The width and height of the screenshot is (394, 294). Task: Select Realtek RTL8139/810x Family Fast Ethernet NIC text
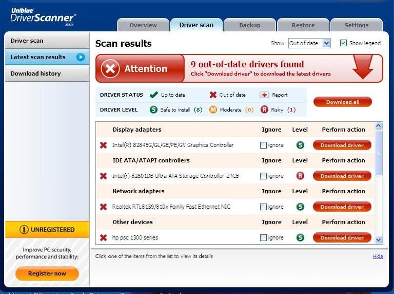tap(171, 207)
